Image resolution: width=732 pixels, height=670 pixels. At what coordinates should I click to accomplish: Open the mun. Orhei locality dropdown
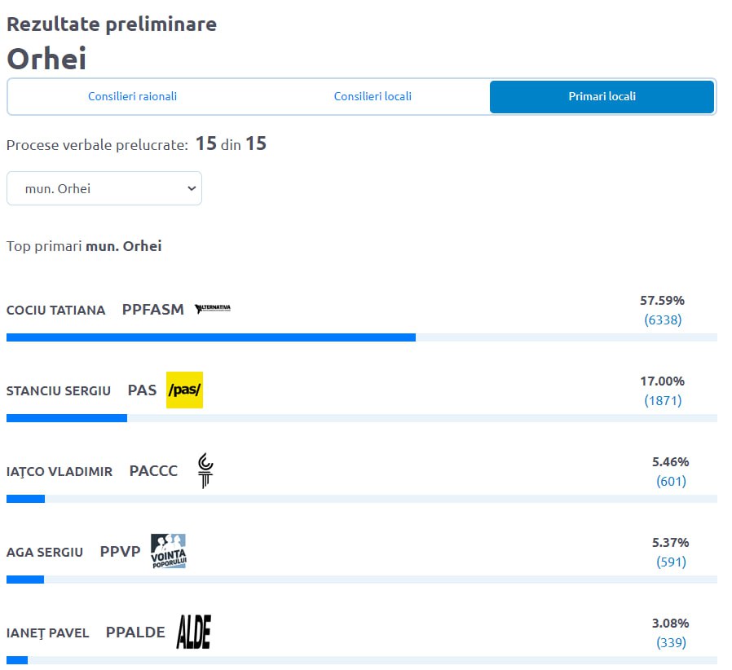(x=104, y=188)
